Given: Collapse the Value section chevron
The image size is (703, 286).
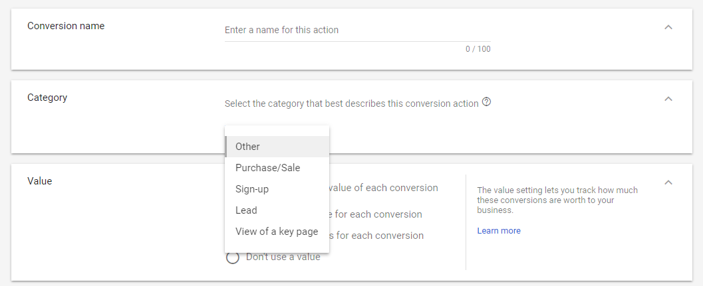Looking at the screenshot, I should (x=668, y=182).
